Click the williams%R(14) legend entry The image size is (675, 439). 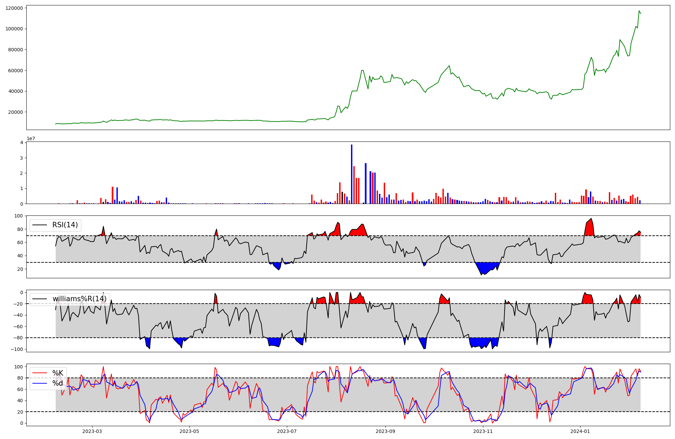click(x=79, y=299)
